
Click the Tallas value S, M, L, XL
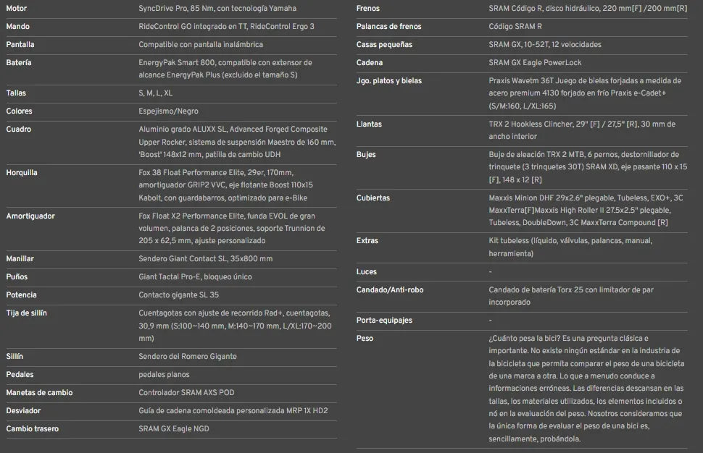[155, 93]
